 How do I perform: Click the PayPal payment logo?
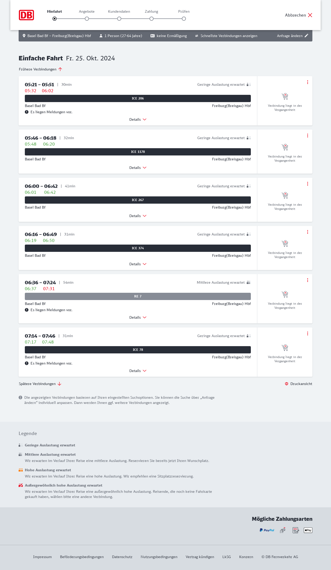click(x=267, y=530)
